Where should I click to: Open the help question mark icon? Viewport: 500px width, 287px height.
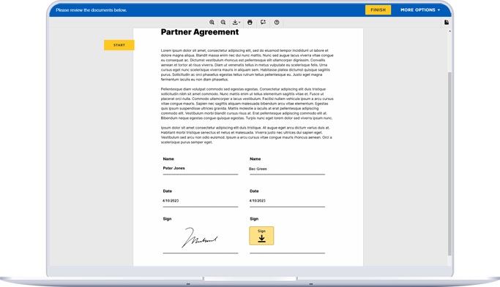click(277, 22)
